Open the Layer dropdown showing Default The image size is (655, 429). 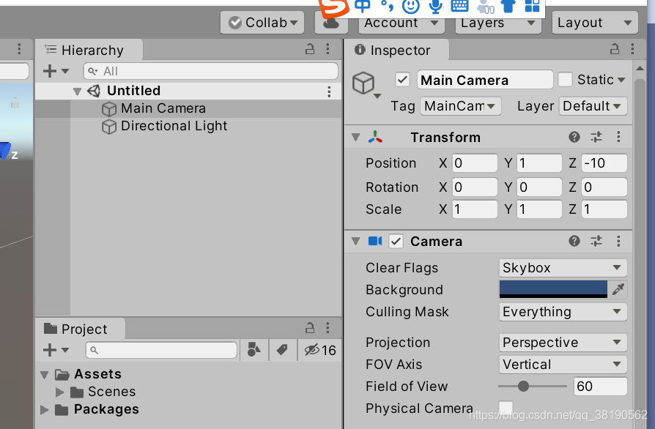point(593,106)
